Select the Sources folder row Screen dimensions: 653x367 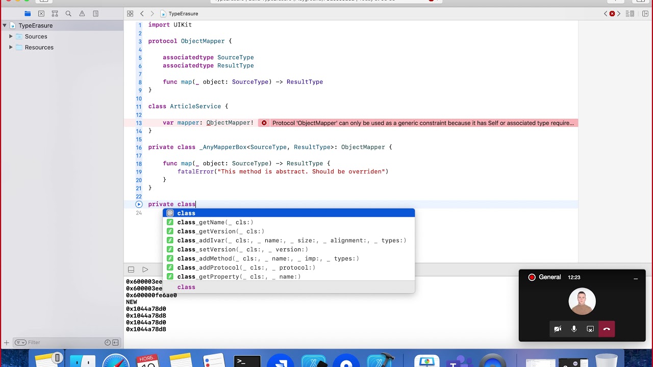tap(62, 37)
